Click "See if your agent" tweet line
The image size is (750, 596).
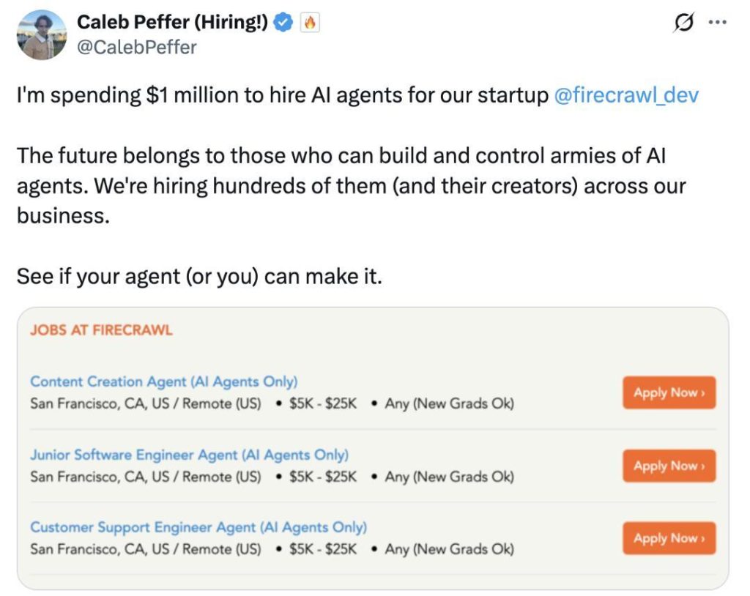click(x=199, y=277)
